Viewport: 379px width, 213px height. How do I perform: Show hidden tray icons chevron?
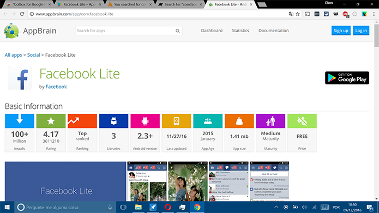pyautogui.click(x=276, y=207)
